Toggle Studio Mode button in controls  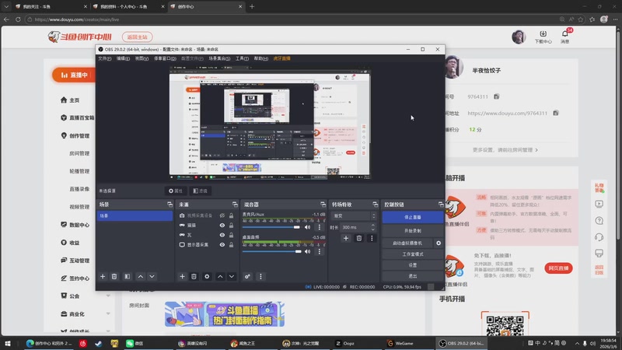413,254
